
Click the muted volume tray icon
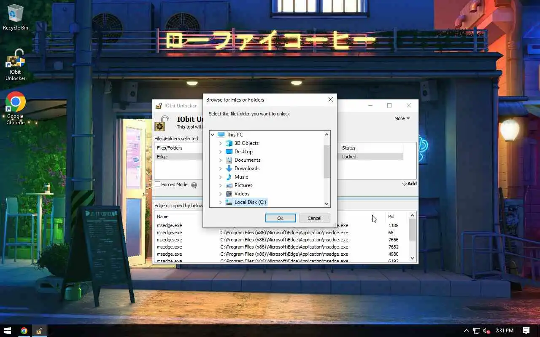[x=486, y=331]
